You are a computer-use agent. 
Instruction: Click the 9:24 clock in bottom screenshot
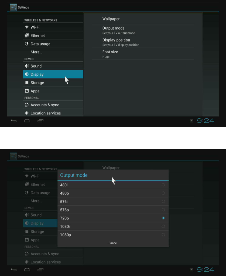point(206,270)
